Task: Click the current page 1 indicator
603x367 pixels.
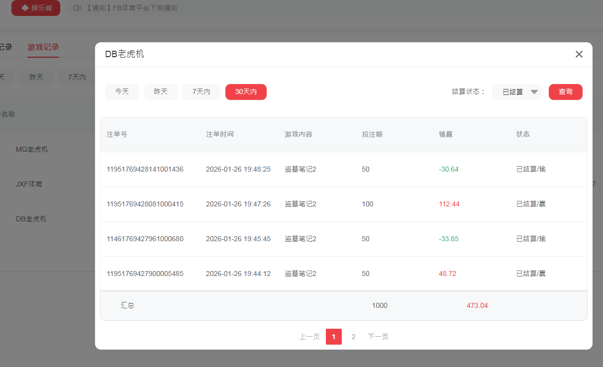Action: pyautogui.click(x=334, y=337)
